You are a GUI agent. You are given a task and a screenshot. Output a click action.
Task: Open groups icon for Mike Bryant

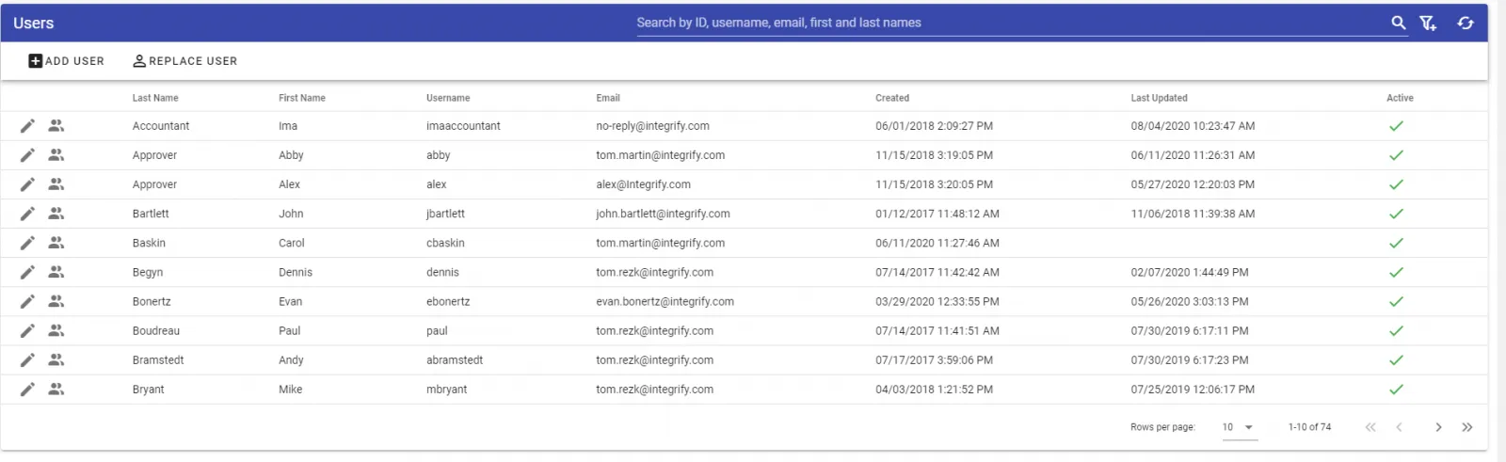(x=56, y=388)
